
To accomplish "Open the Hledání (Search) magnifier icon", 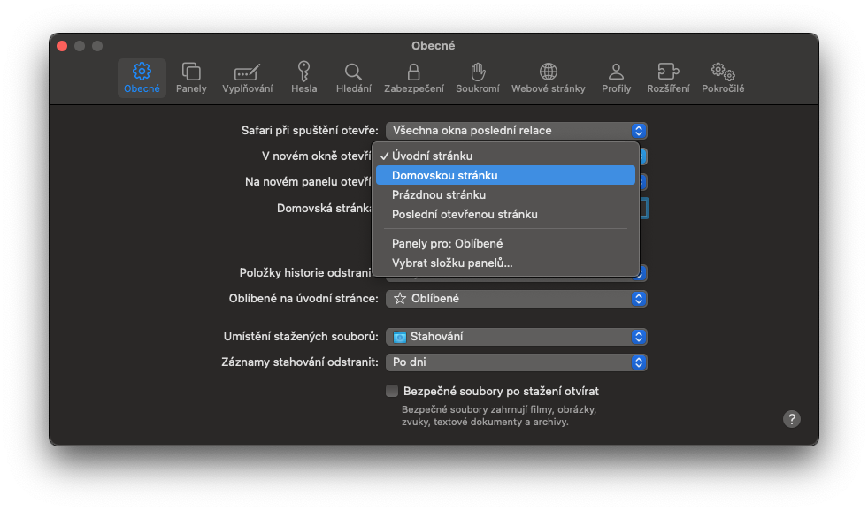I will click(x=353, y=77).
